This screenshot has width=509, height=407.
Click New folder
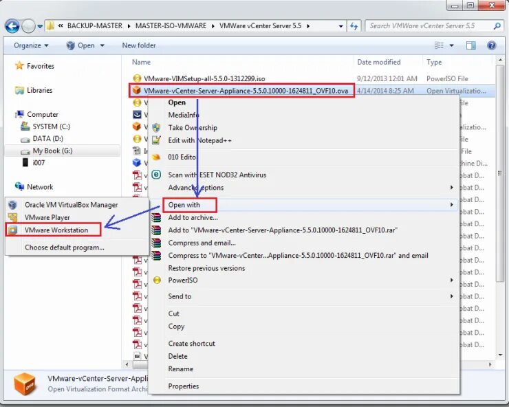tap(139, 45)
